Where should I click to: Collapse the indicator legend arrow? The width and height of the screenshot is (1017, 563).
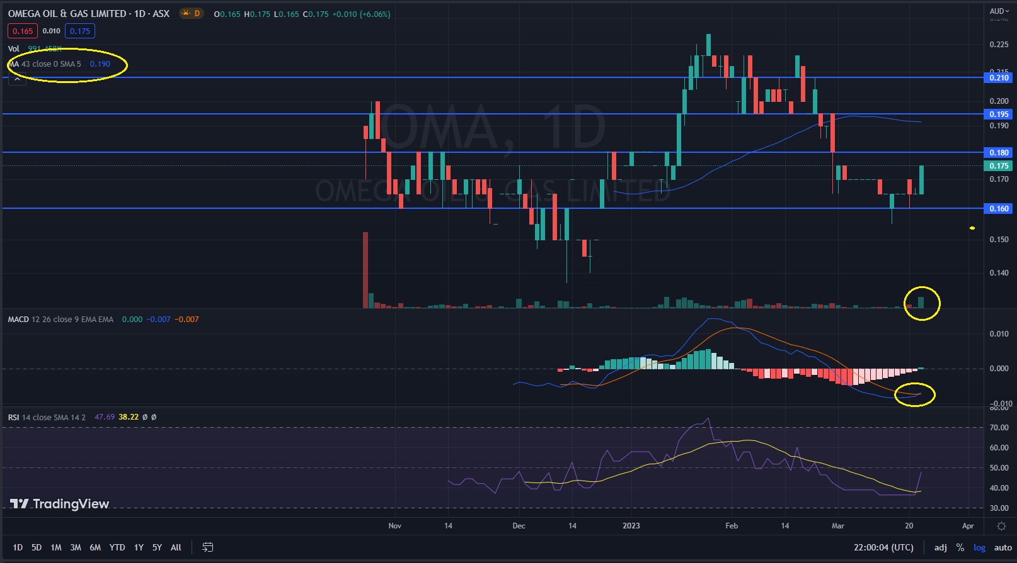[17, 79]
